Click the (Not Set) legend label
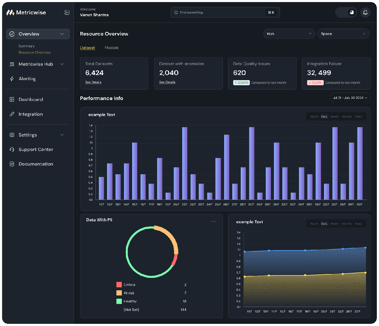The image size is (379, 326). (132, 310)
